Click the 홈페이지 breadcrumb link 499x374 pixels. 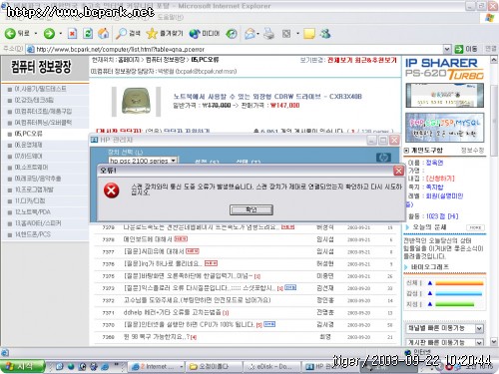coord(129,60)
